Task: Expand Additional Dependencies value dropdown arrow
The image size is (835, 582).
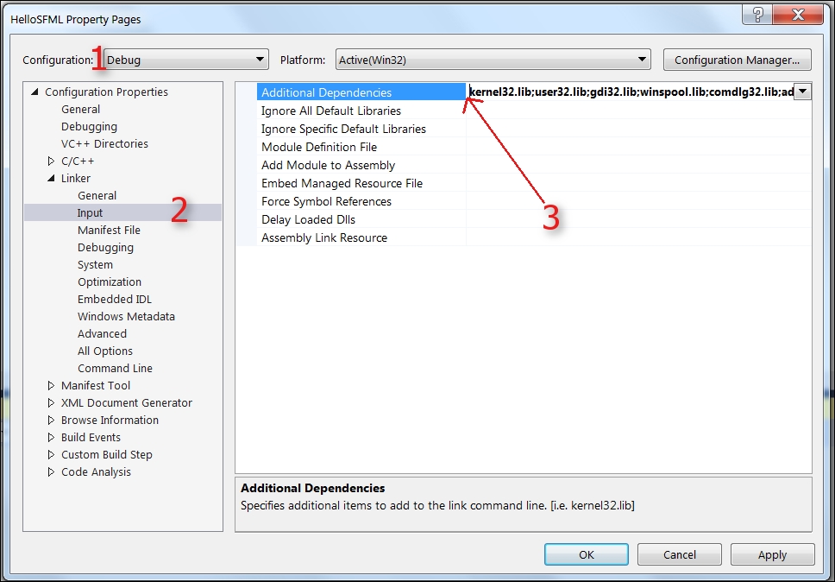Action: [802, 92]
